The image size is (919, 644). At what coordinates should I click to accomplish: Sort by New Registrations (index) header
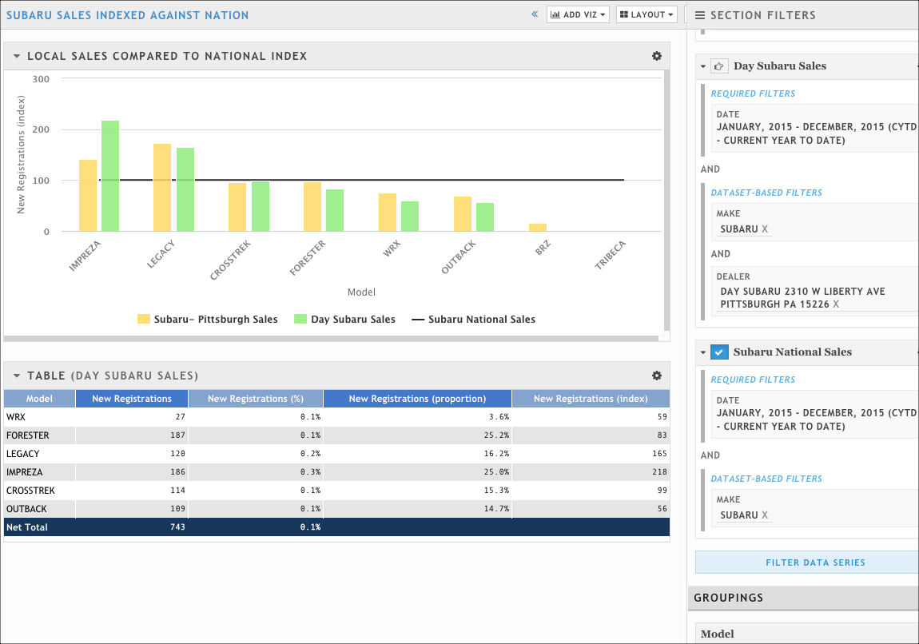591,399
